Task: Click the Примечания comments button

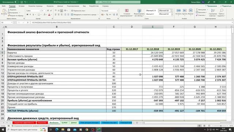Action: coord(211,6)
